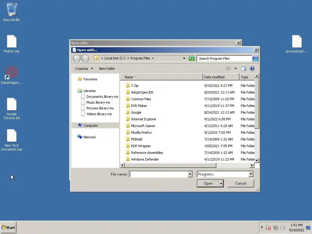Click the Change your view icon

228,69
